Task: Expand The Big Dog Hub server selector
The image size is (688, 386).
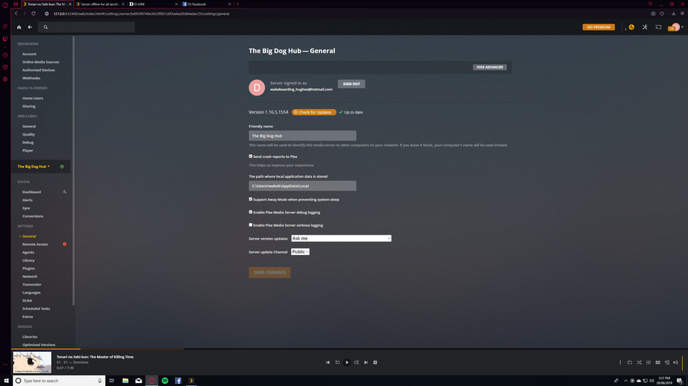Action: coord(34,167)
